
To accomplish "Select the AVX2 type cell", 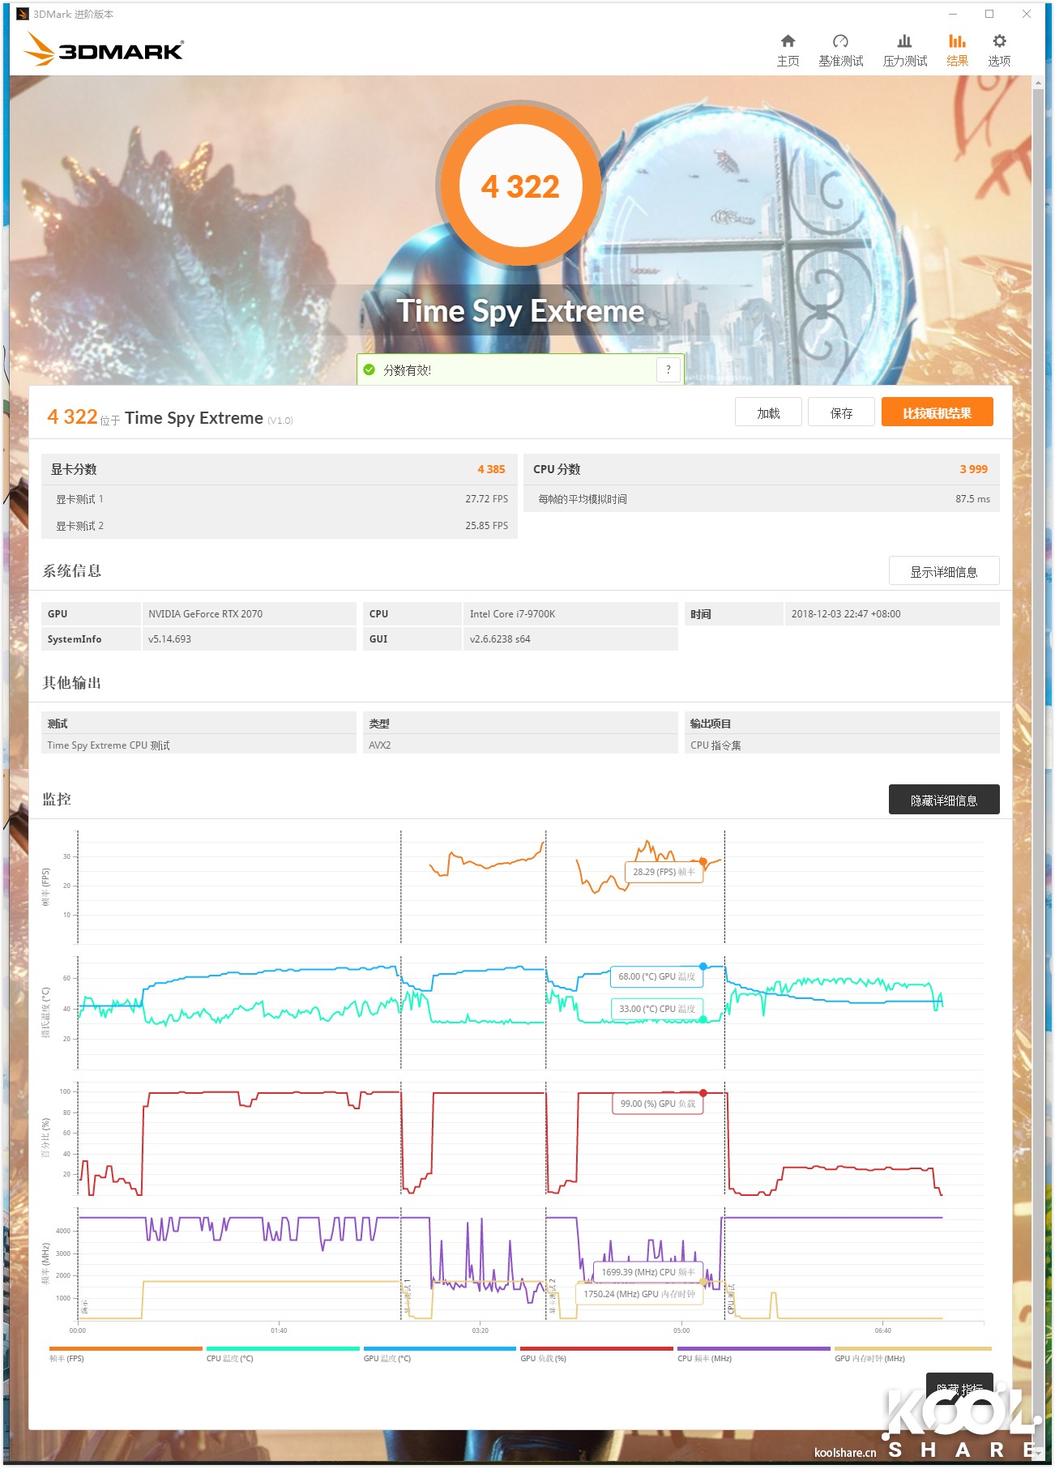I will pyautogui.click(x=520, y=745).
